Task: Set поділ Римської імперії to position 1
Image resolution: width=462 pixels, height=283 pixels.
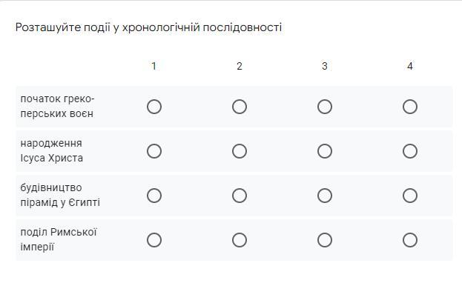Action: (154, 240)
